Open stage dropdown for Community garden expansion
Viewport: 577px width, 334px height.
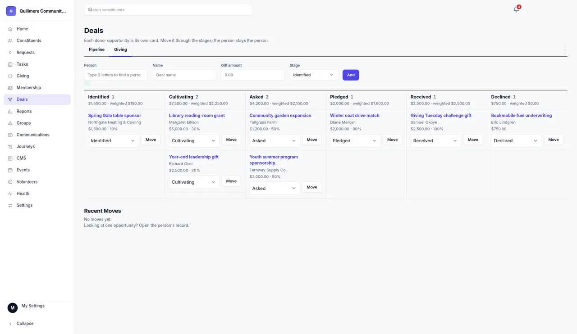pyautogui.click(x=275, y=140)
